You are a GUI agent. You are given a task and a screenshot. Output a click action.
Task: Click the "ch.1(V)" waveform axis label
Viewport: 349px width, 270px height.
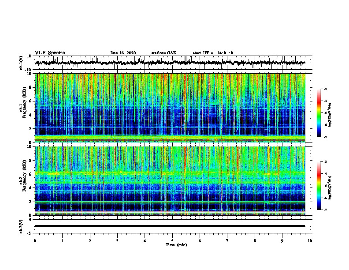coord(21,63)
